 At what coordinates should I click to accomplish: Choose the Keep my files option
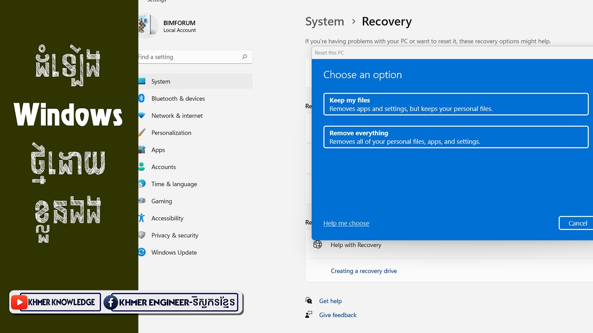(456, 104)
